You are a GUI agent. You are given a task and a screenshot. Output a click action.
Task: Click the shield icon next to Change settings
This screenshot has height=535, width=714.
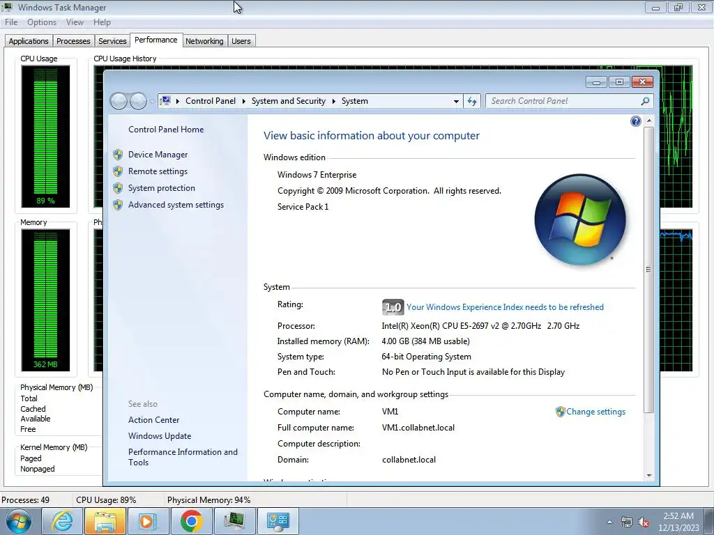point(560,412)
